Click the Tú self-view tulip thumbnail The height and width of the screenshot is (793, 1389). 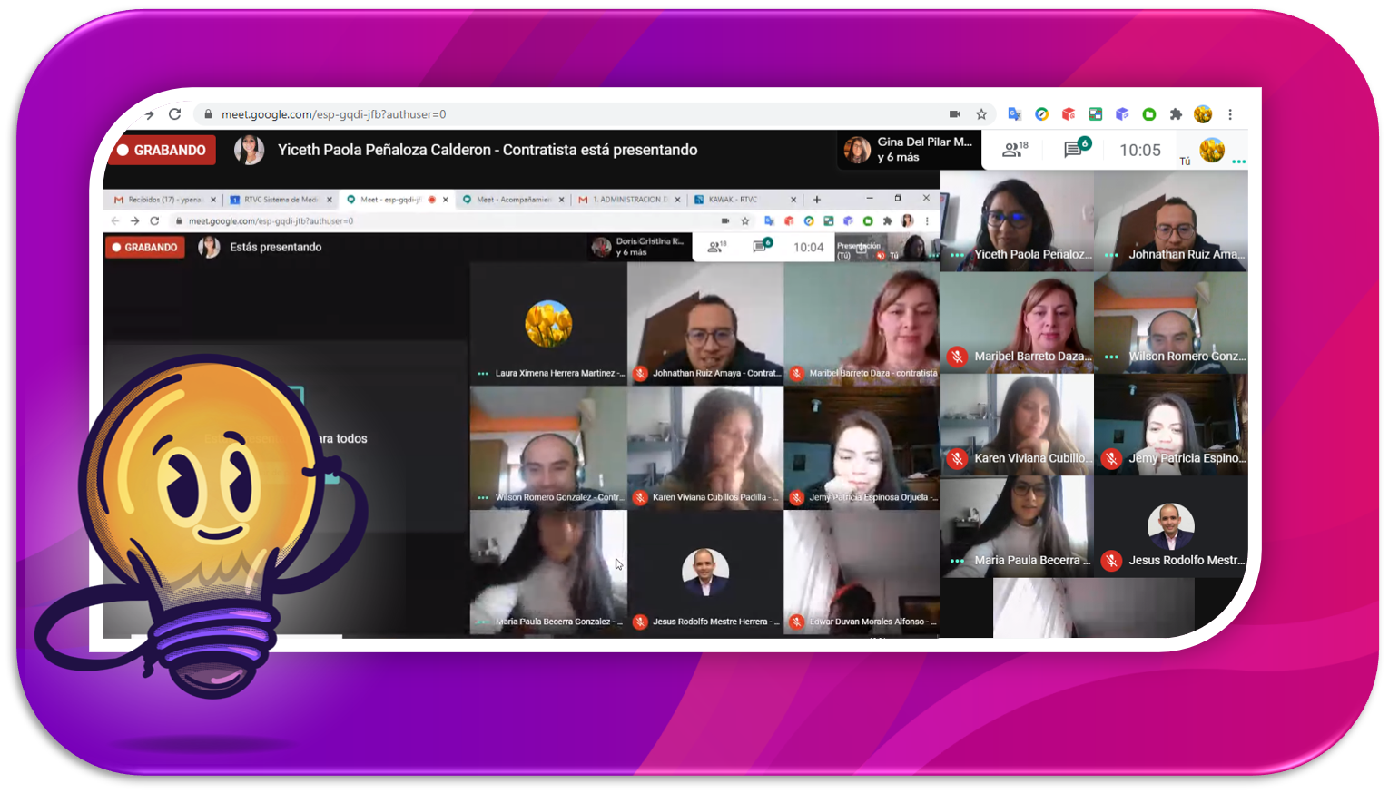coord(1212,150)
